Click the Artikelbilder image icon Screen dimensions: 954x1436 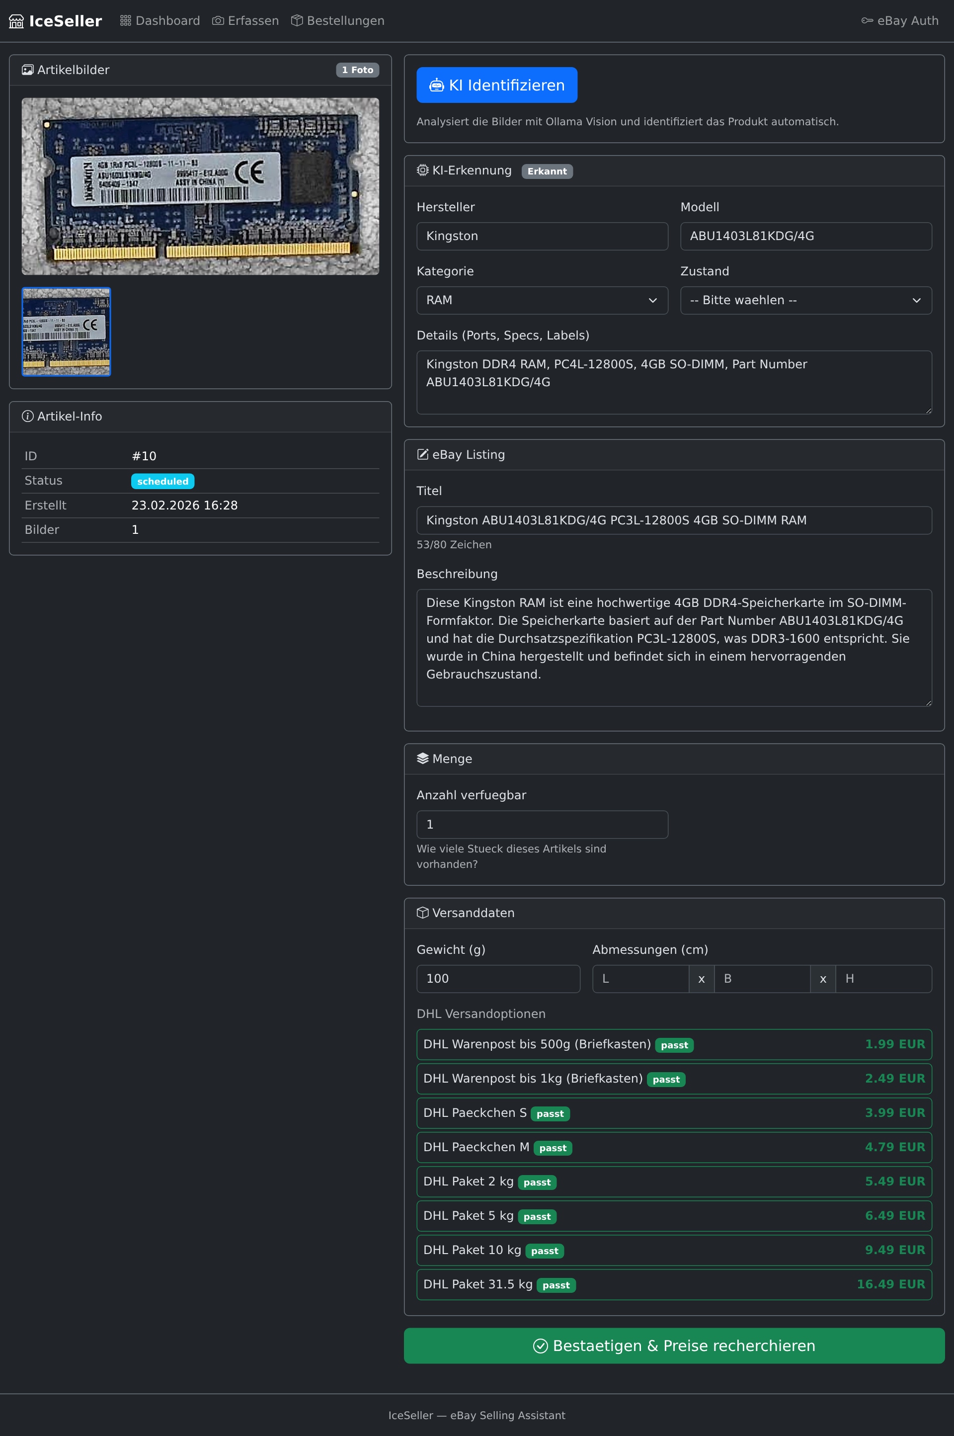tap(27, 70)
